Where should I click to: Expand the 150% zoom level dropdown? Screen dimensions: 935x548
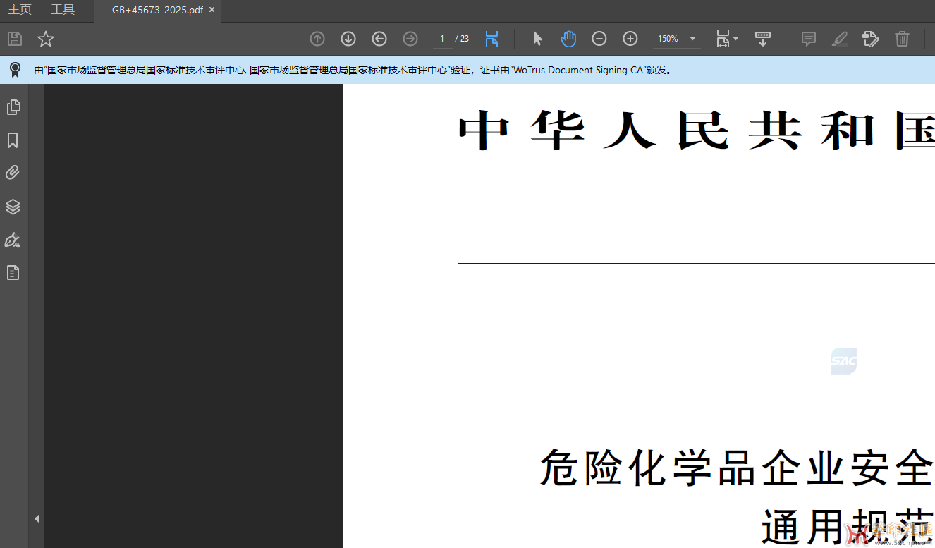point(692,39)
